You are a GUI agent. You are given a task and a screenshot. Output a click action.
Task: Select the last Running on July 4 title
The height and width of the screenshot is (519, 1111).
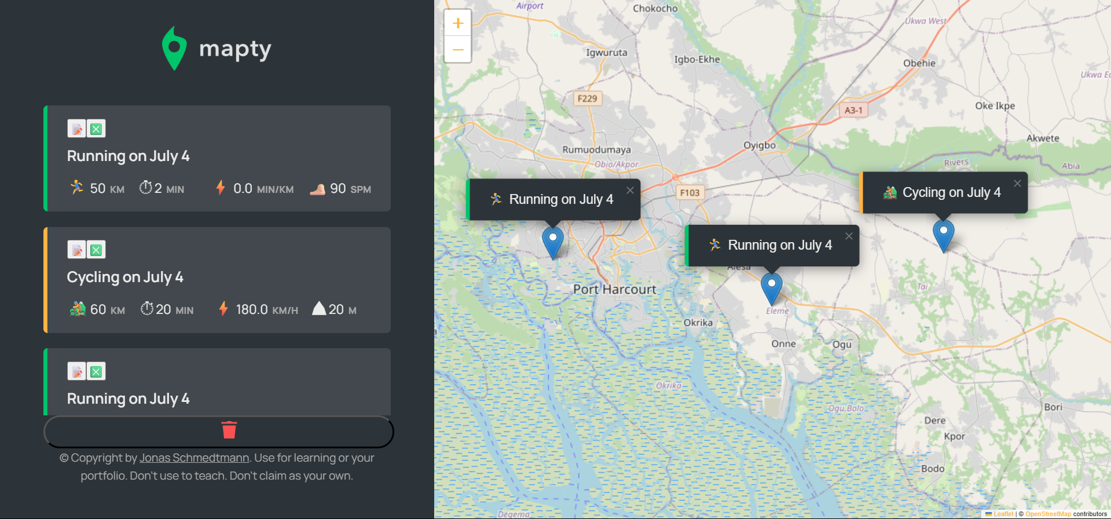coord(128,399)
